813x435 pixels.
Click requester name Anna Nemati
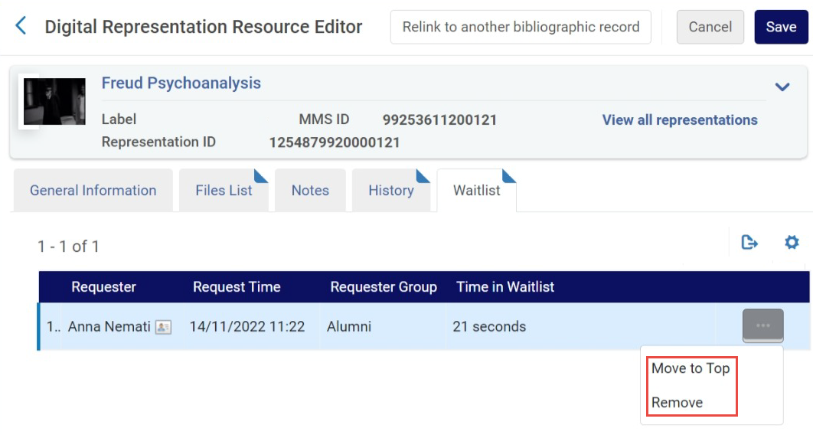click(x=109, y=327)
